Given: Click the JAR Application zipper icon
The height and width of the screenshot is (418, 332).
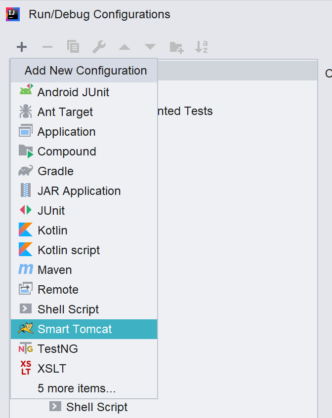Looking at the screenshot, I should (x=26, y=190).
